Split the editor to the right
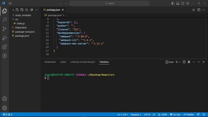This screenshot has height=117, width=208. (x=199, y=10)
